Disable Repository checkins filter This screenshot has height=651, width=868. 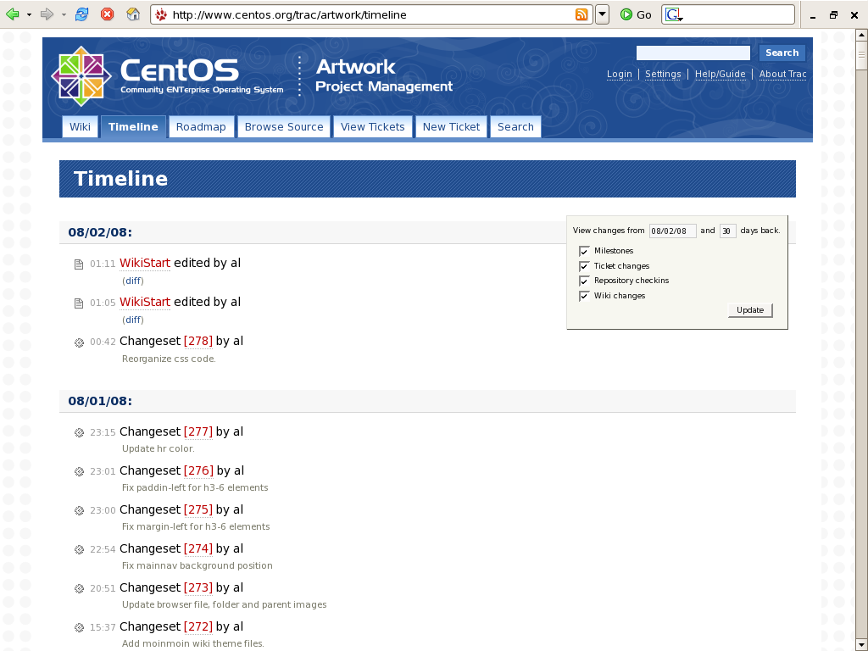[584, 281]
